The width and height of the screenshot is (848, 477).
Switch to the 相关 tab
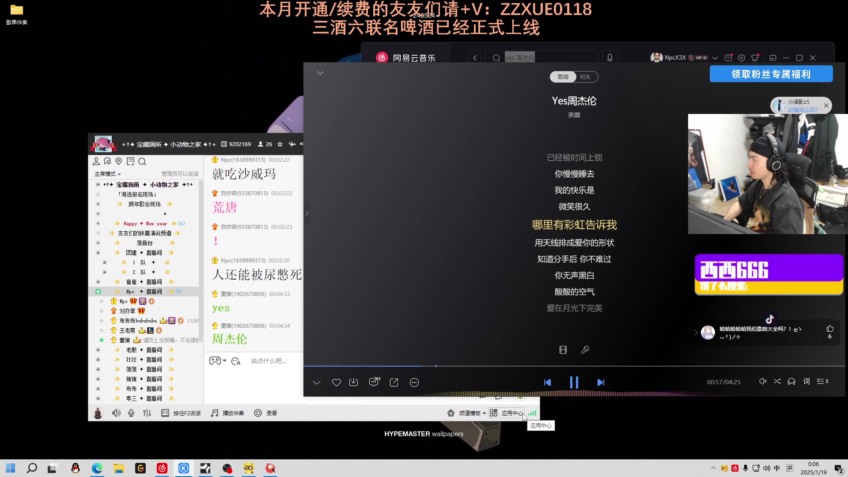[586, 77]
